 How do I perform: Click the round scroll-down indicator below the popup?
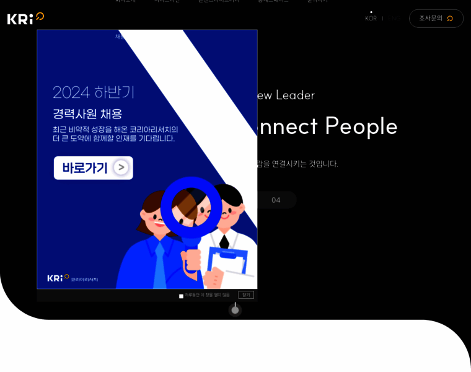[x=235, y=310]
